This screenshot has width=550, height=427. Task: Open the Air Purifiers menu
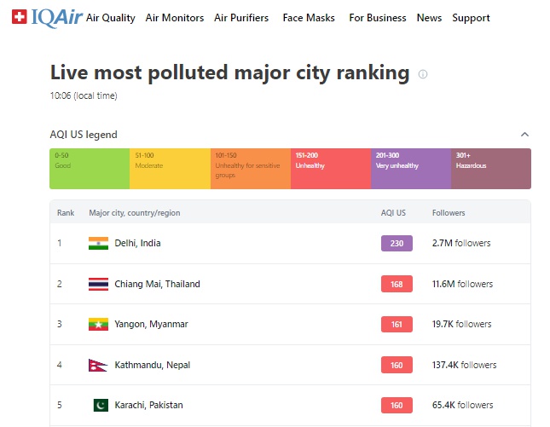241,18
